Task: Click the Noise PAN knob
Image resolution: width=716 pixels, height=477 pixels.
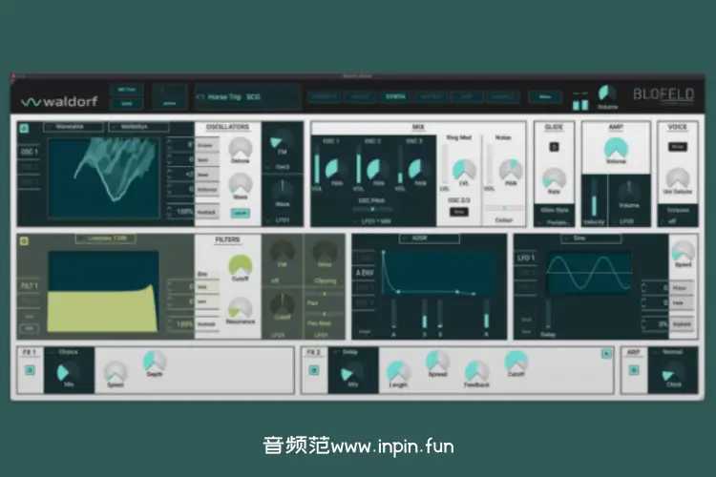Action: click(x=511, y=170)
